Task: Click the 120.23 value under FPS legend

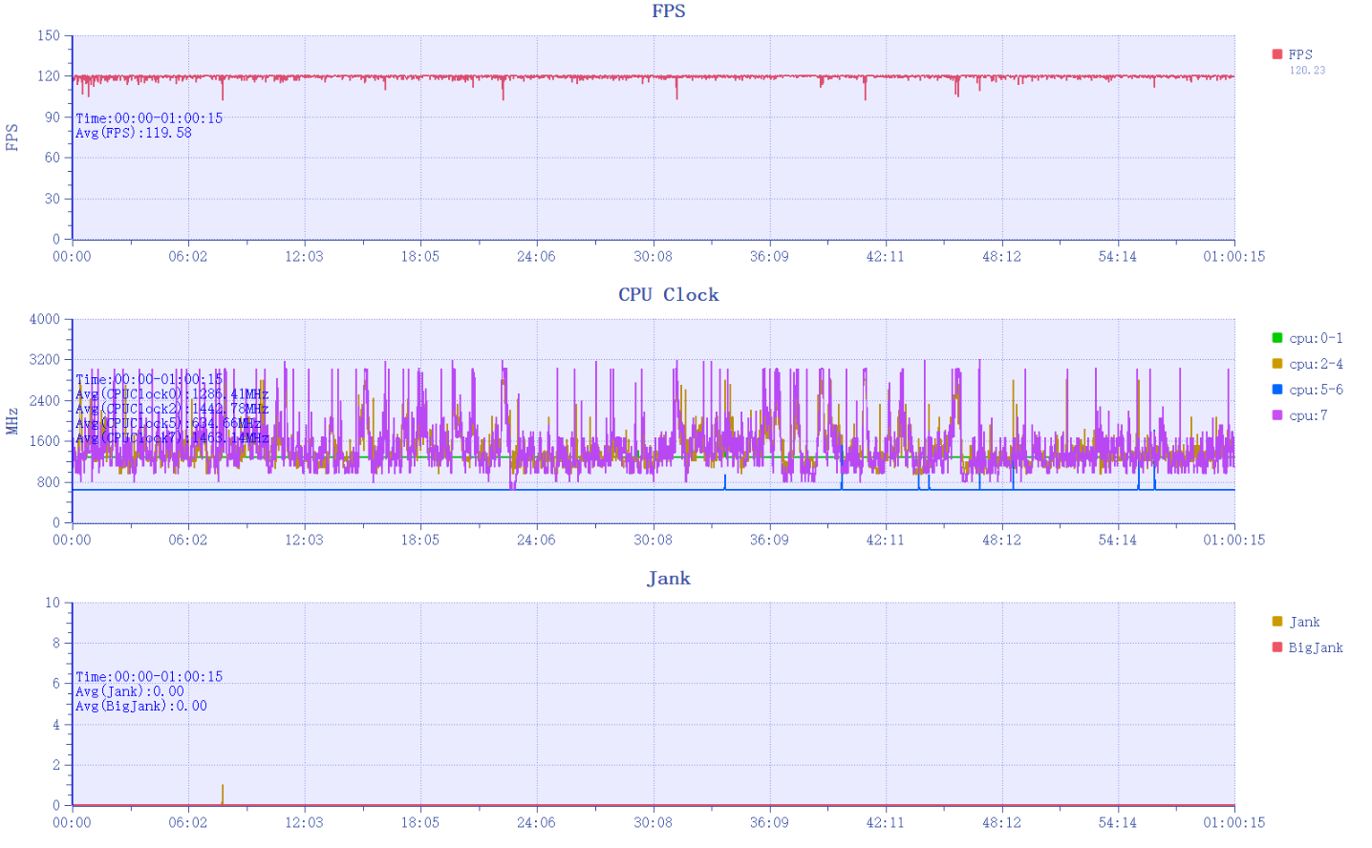Action: [x=1307, y=71]
